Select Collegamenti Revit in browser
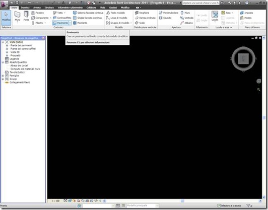The width and height of the screenshot is (268, 210). point(20,83)
